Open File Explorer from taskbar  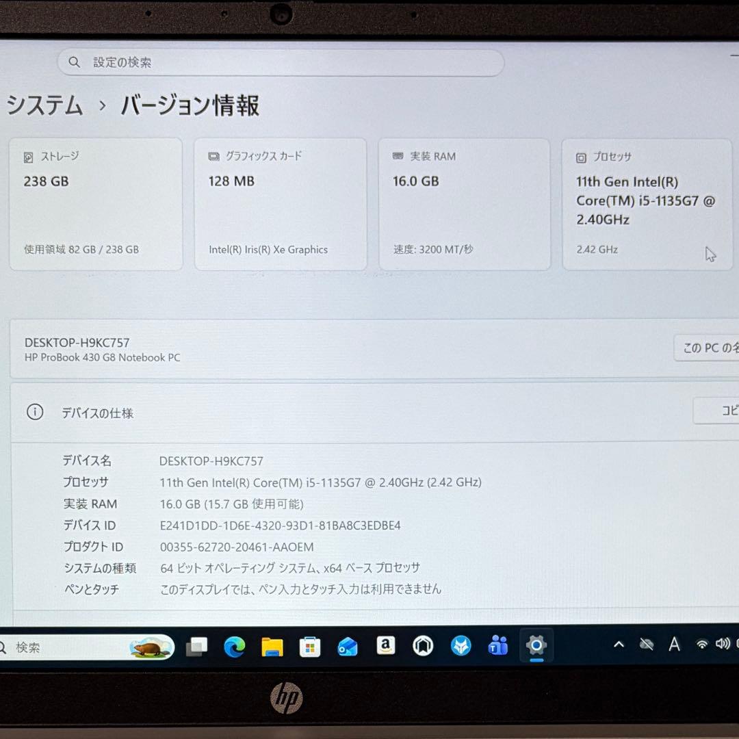pos(272,647)
